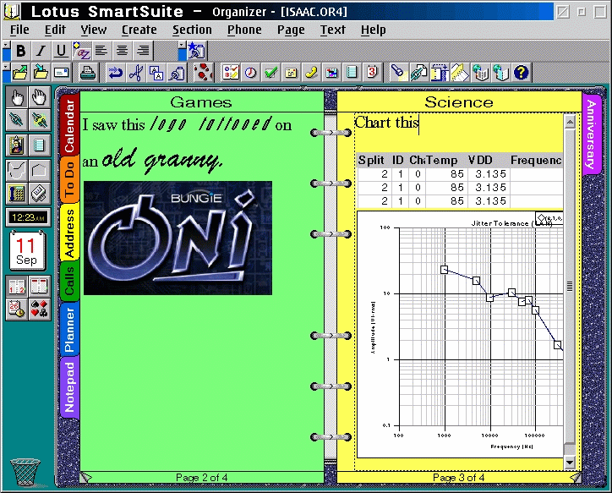
Task: Switch to the two-page week view icon
Action: (x=40, y=287)
